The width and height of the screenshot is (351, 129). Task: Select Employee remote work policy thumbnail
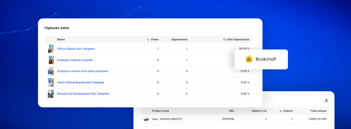coord(51,71)
